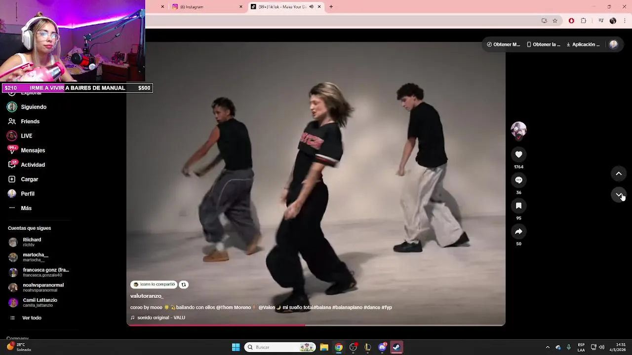Open File Explorer from taskbar

pyautogui.click(x=324, y=347)
